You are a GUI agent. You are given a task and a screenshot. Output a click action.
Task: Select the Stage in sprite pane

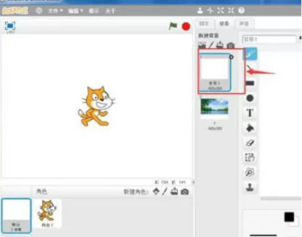coord(16,215)
